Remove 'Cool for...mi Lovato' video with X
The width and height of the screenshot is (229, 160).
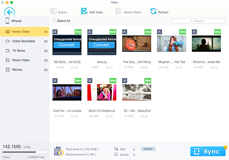55,81
